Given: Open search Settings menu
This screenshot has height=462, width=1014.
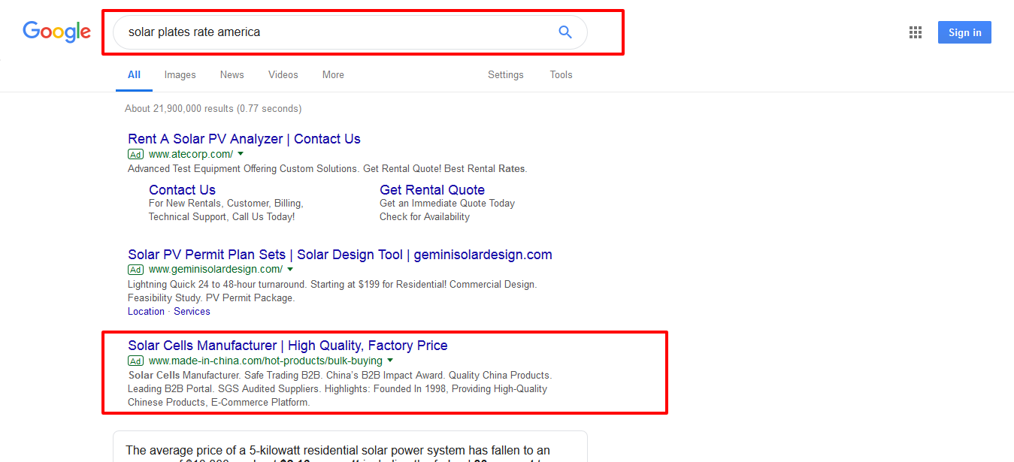Looking at the screenshot, I should click(x=505, y=75).
